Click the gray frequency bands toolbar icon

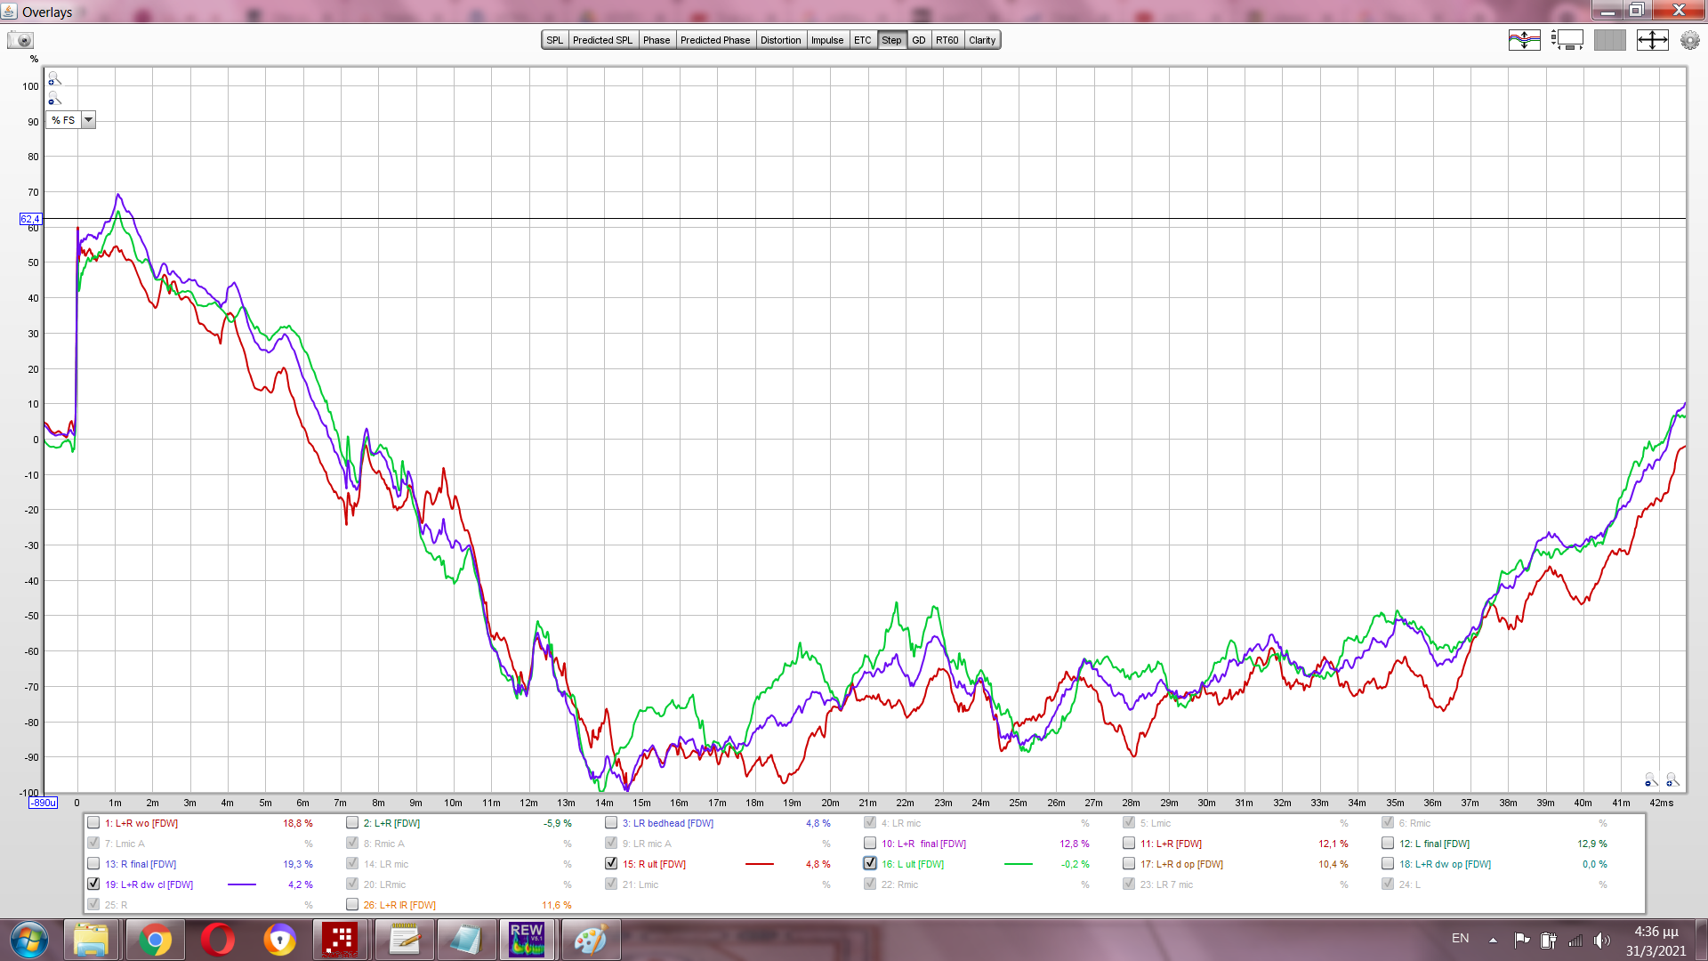(x=1609, y=40)
